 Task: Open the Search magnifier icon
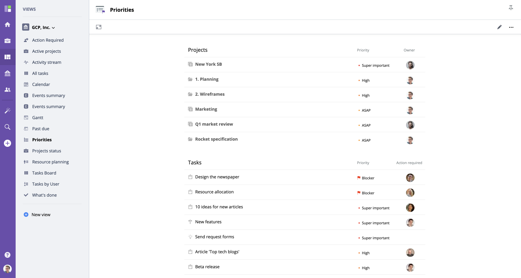[x=7, y=127]
